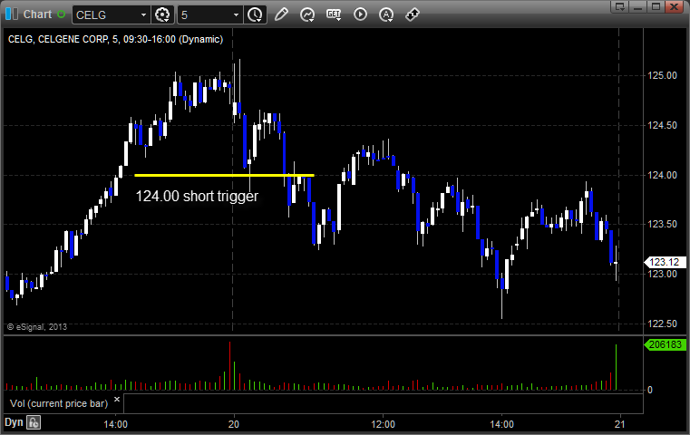Open the studies chart-line menu
Viewport: 690px width, 435px height.
307,15
